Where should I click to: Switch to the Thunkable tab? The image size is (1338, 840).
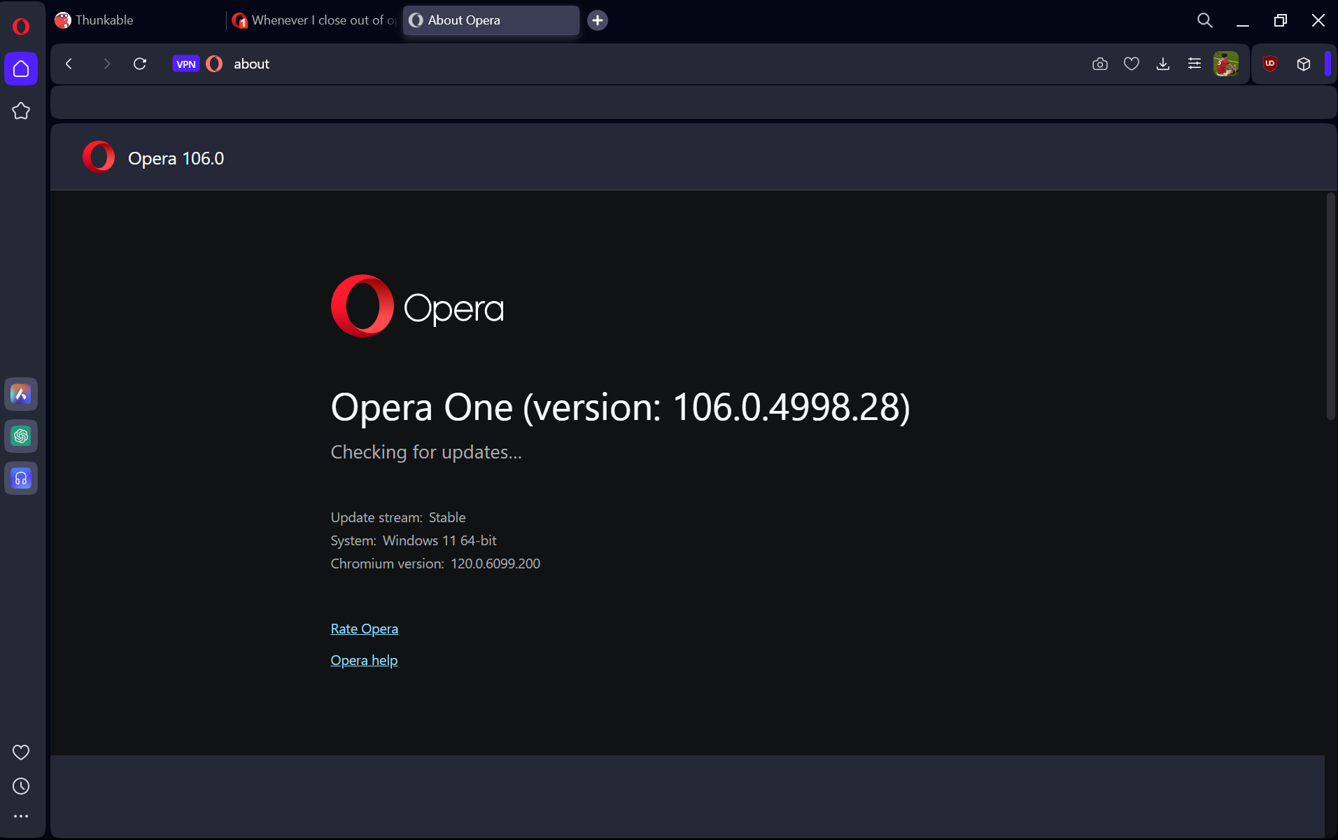point(138,20)
